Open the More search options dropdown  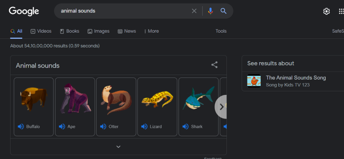[x=151, y=31]
